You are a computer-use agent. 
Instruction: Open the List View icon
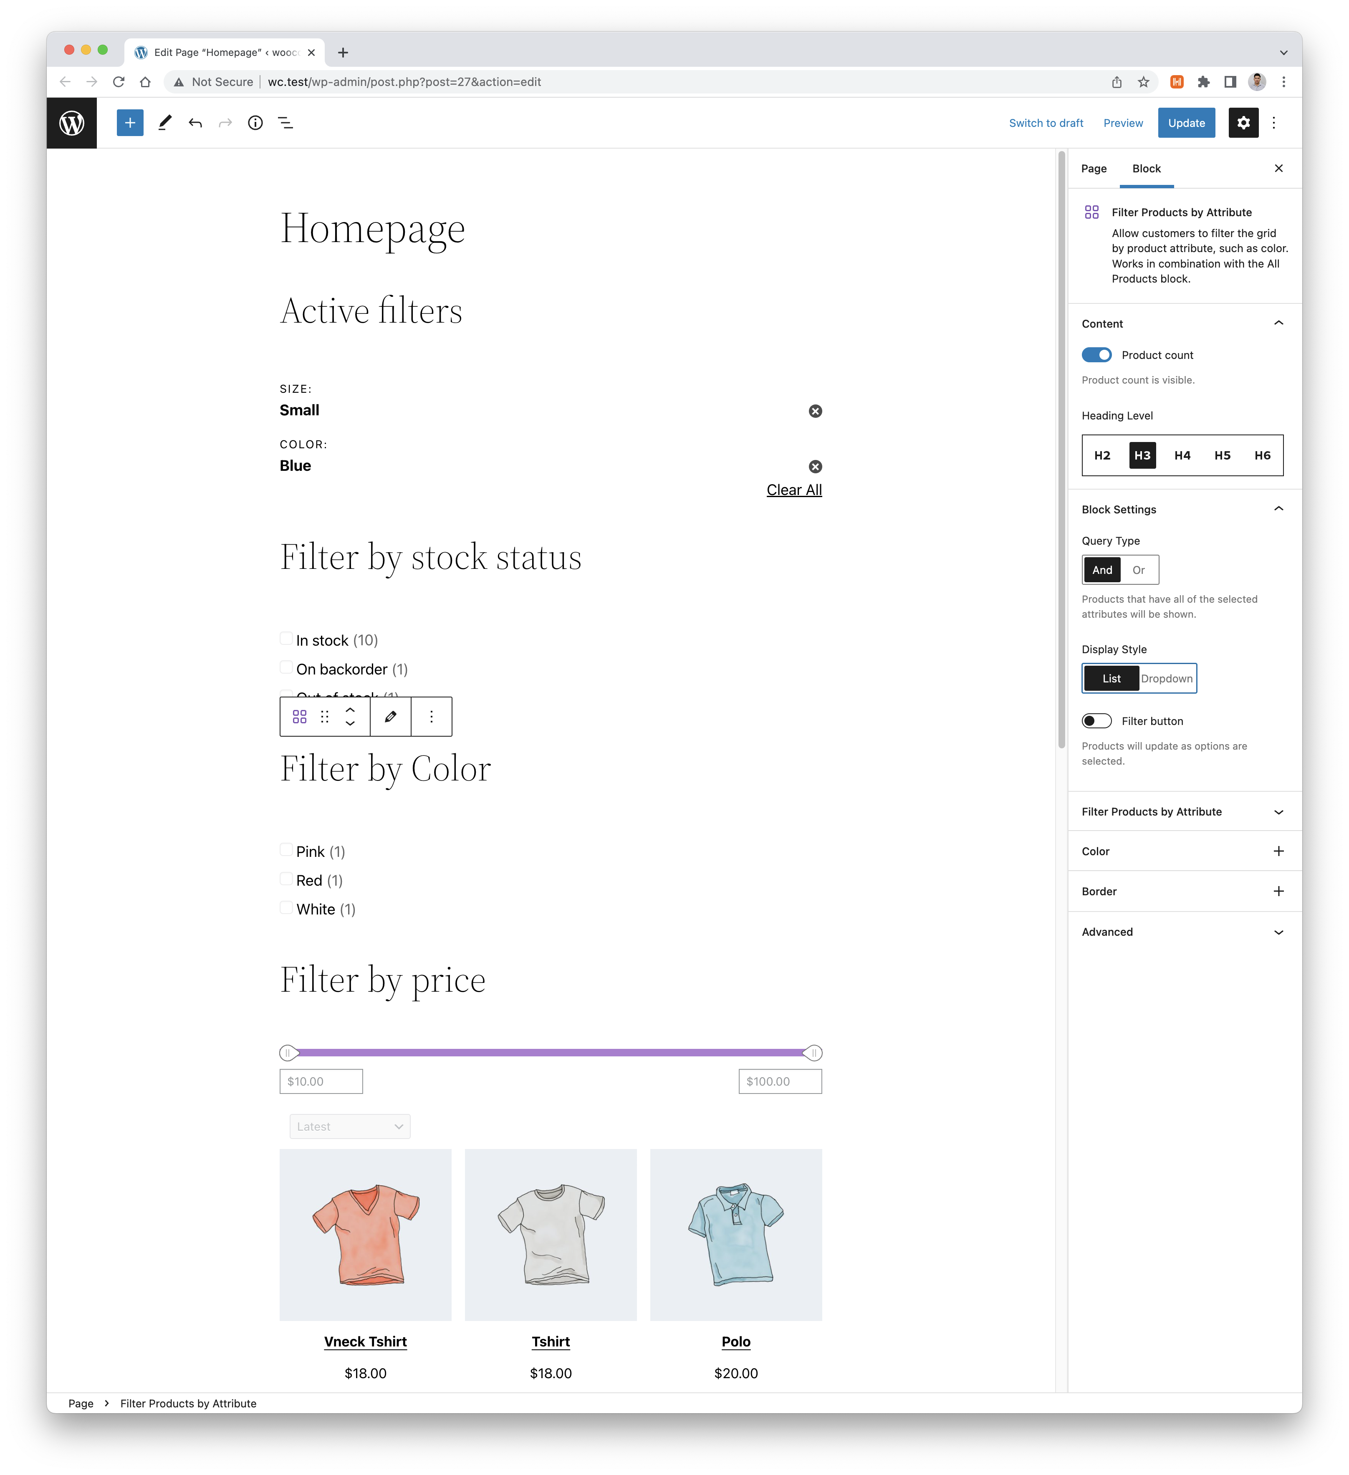(285, 123)
